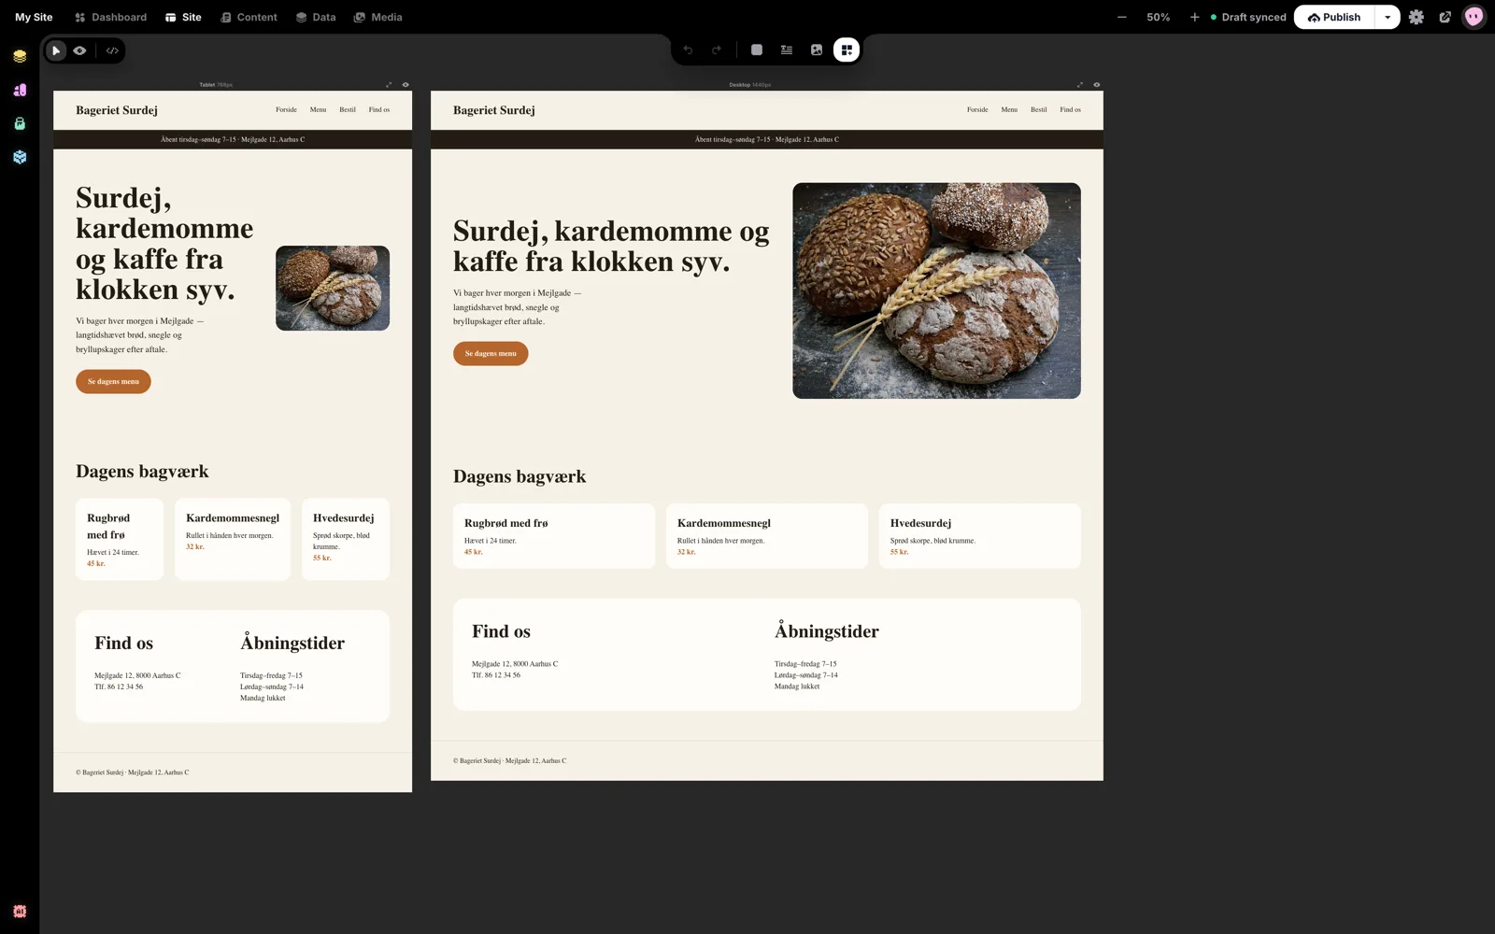Select the text block tool
Viewport: 1495px width, 934px height.
point(787,50)
